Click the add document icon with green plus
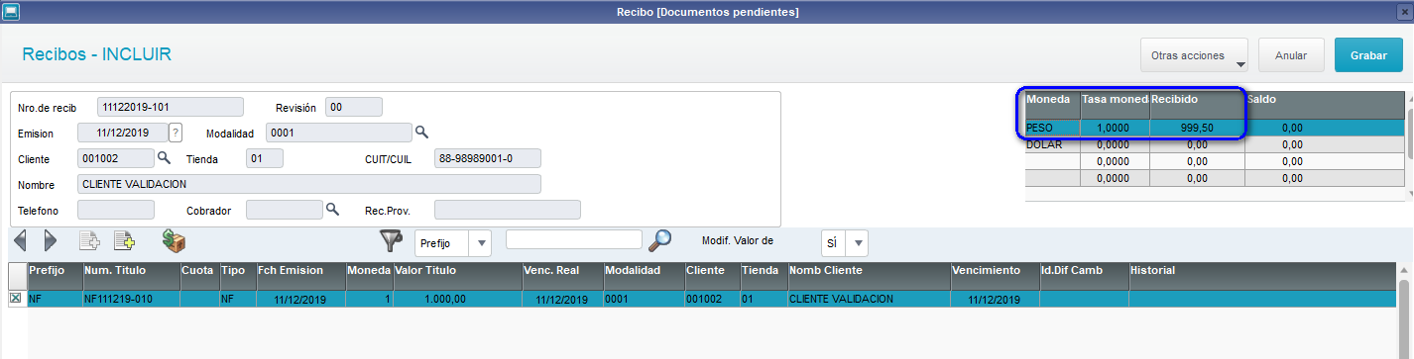This screenshot has width=1414, height=359. click(124, 240)
